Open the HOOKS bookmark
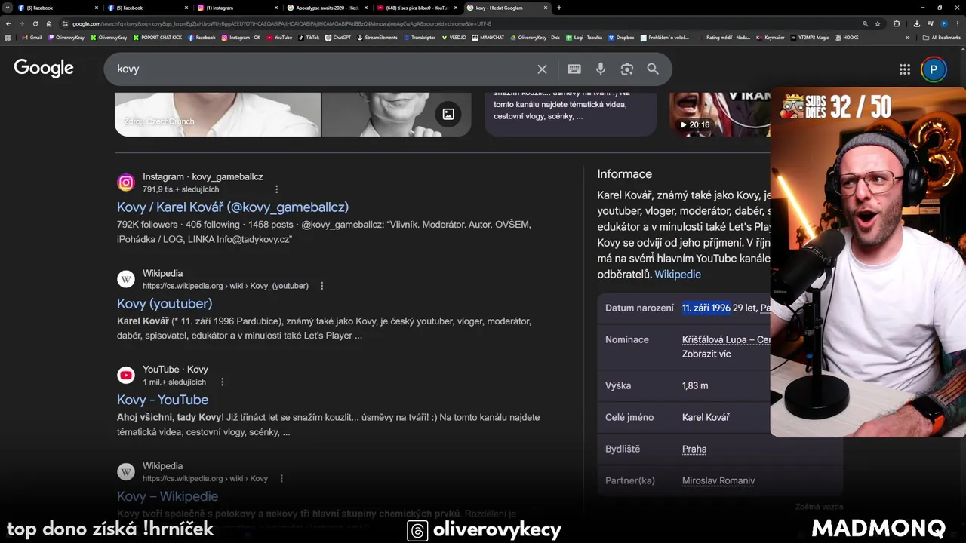966x543 pixels. coord(847,37)
